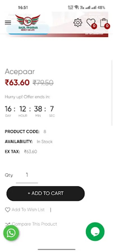The height and width of the screenshot is (252, 113).
Task: Tap the compare arrows icon
Action: (8, 224)
